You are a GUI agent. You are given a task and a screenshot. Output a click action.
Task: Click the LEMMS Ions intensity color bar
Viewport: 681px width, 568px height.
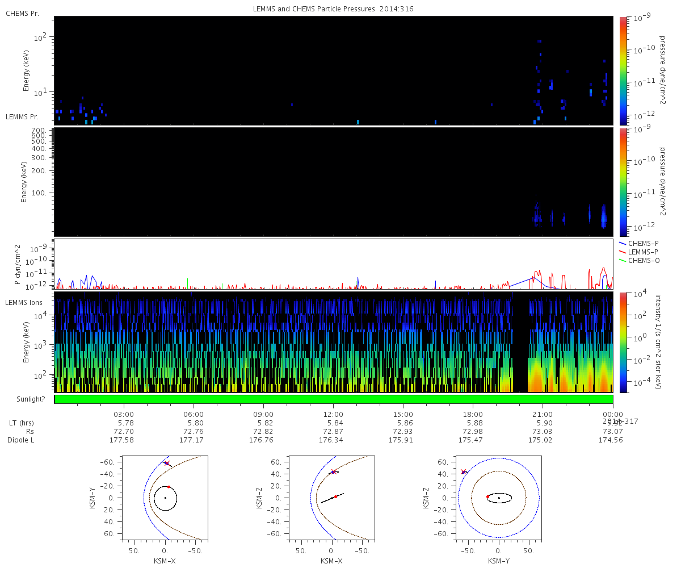tap(623, 342)
